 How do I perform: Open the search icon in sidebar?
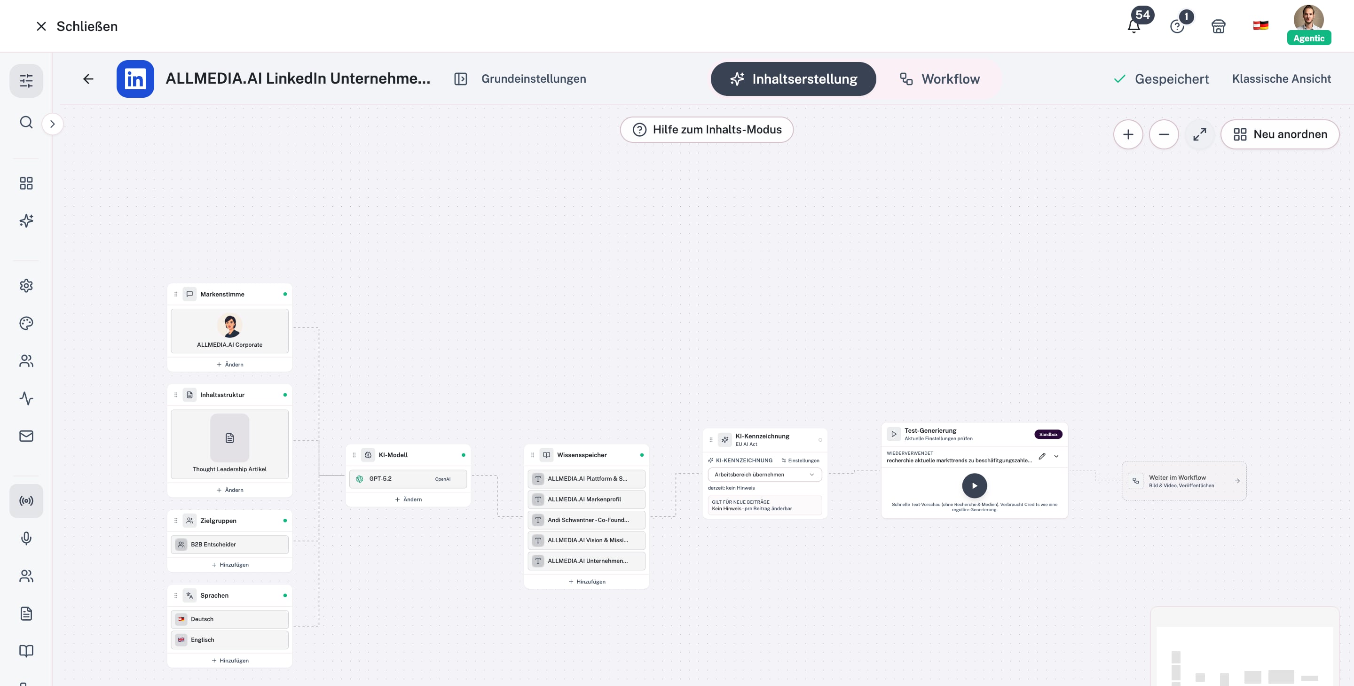click(x=26, y=122)
